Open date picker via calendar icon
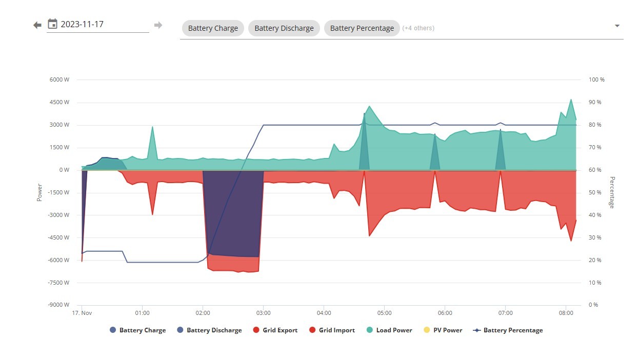Image resolution: width=638 pixels, height=338 pixels. click(52, 24)
